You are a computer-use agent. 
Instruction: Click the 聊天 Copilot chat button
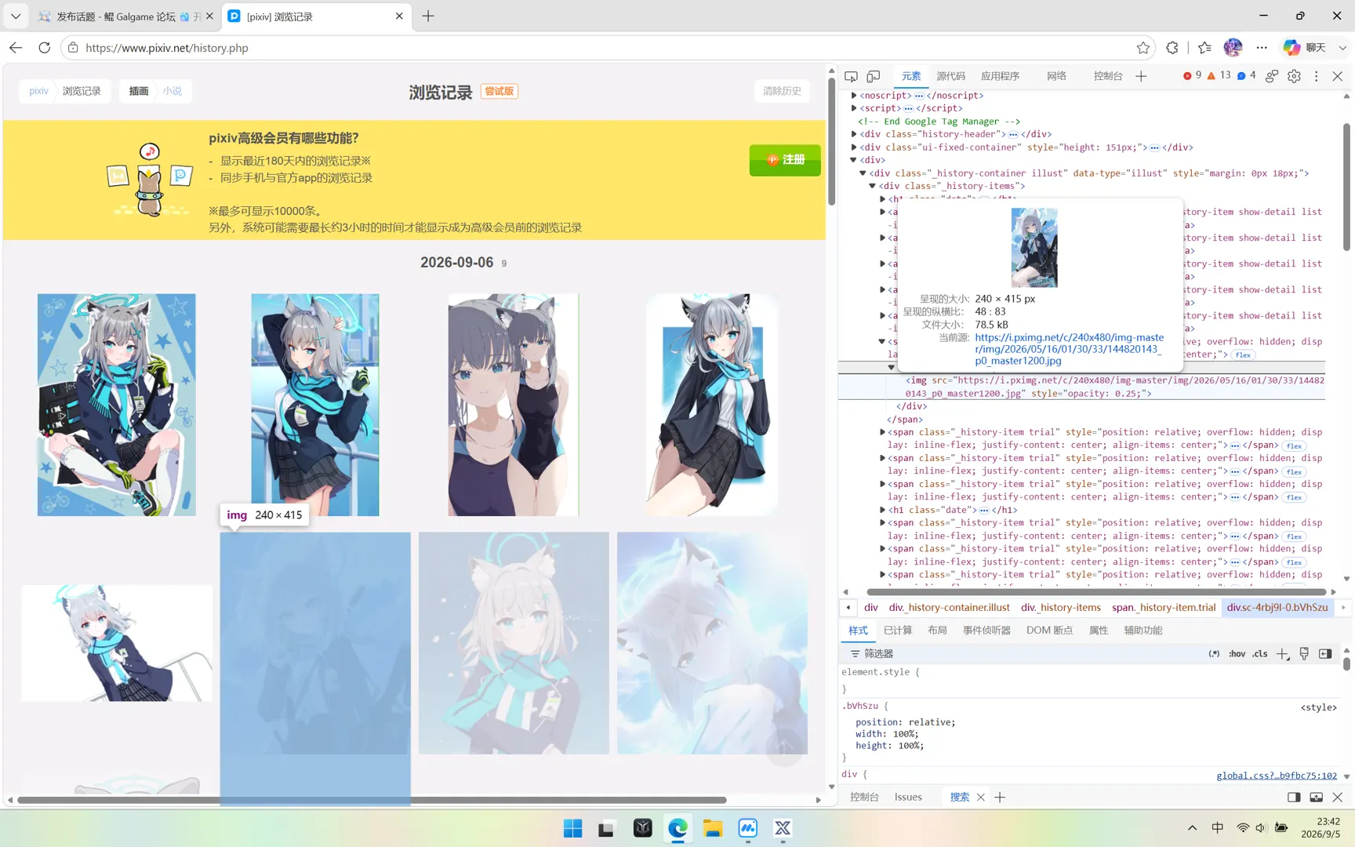click(x=1305, y=48)
